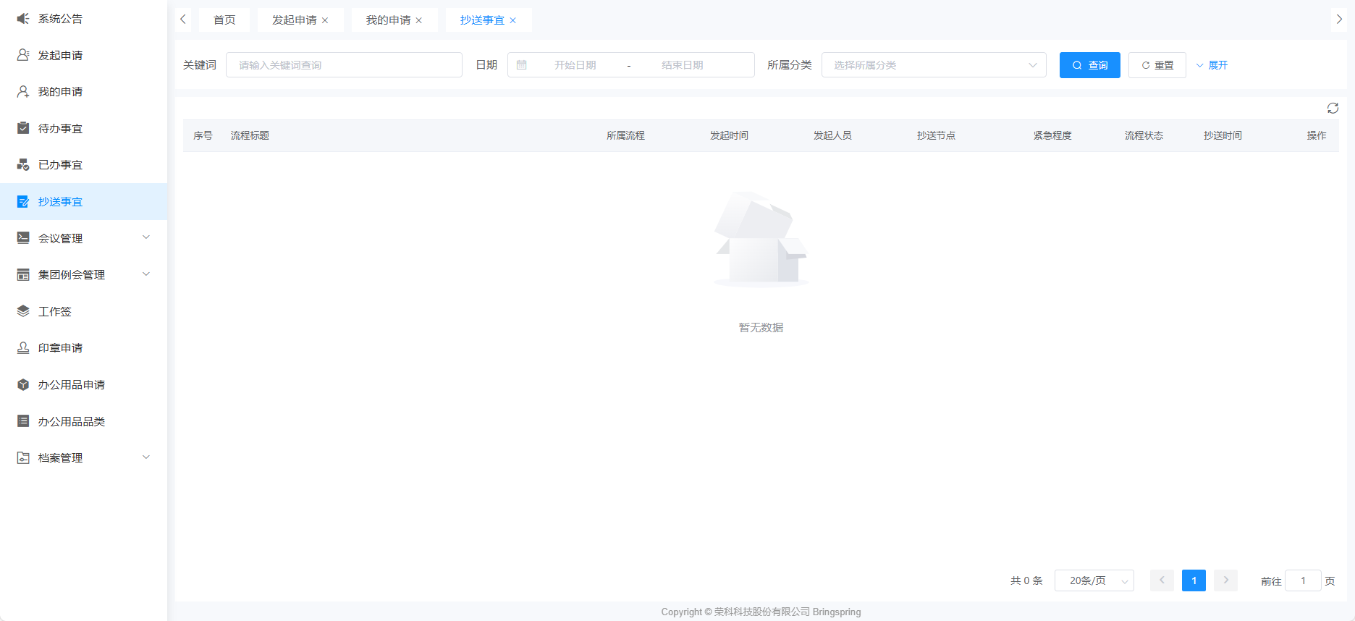1355x621 pixels.
Task: Refresh the table with the refresh icon
Action: click(x=1333, y=108)
